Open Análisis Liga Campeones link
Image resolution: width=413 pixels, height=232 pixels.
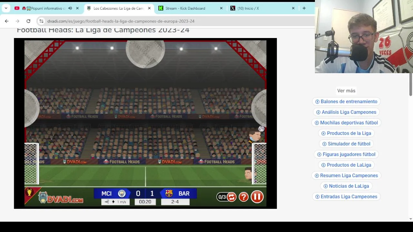click(346, 112)
